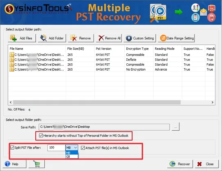Screen dimensions: 222x171
Task: Open the Add Folder option
Action: pyautogui.click(x=52, y=38)
